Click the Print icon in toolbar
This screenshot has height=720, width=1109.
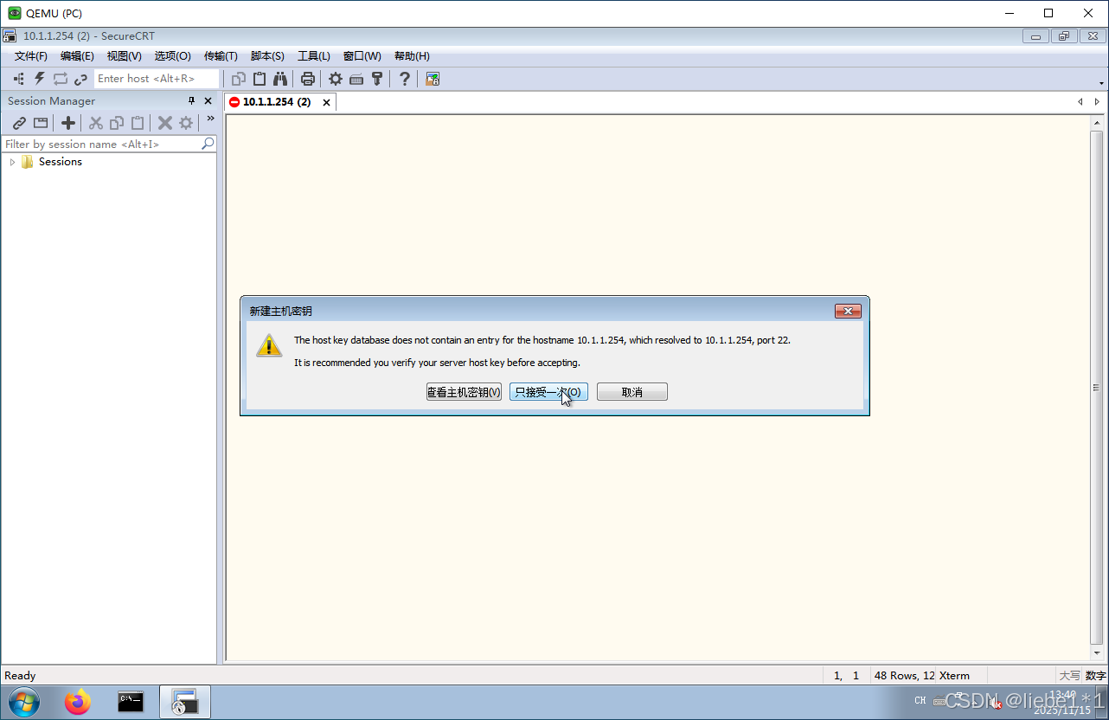[x=307, y=79]
